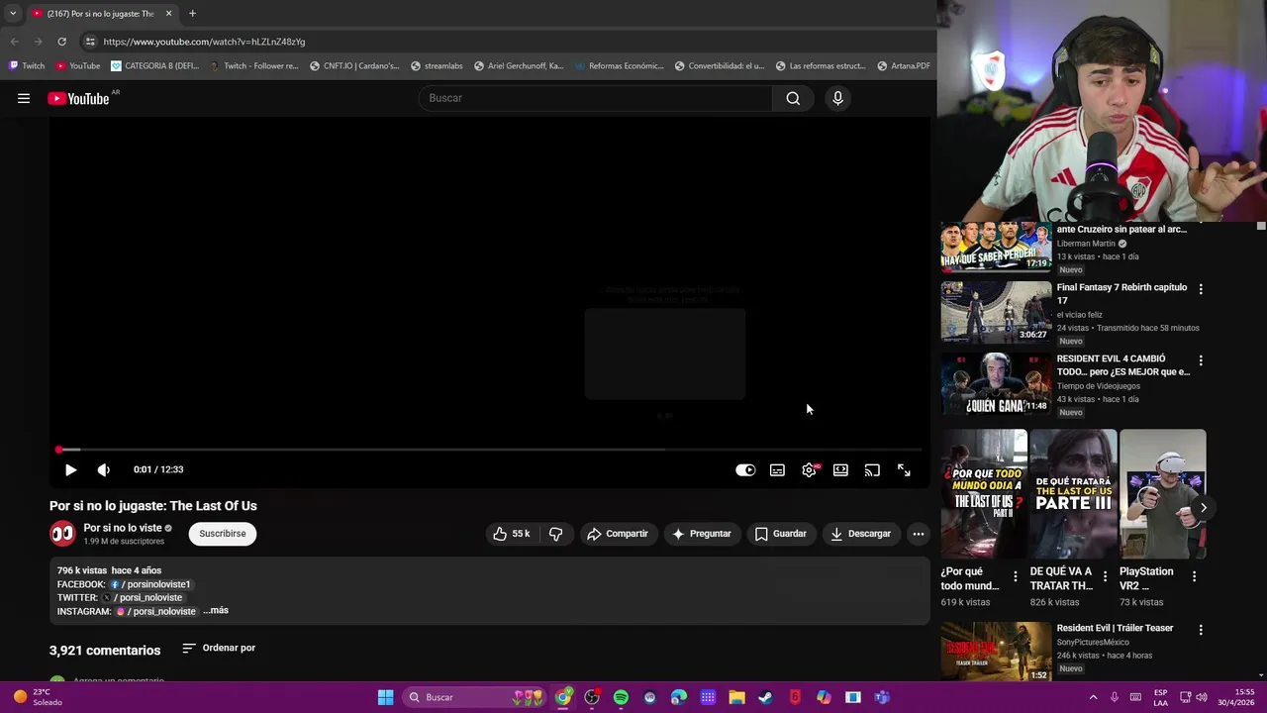Show next shorts with the right arrow
Viewport: 1267px width, 713px height.
pos(1203,508)
